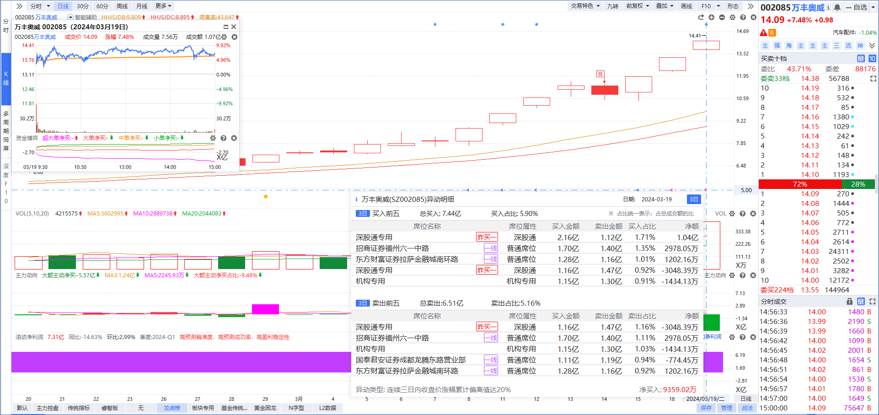Viewport: 879px width, 415px height.
Task: Click the 10 levels icon in the 买卖十档 header
Action: (872, 59)
